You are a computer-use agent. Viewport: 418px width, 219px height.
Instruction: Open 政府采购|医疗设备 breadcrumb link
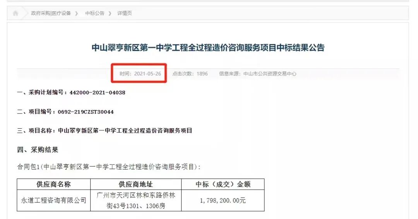click(51, 13)
